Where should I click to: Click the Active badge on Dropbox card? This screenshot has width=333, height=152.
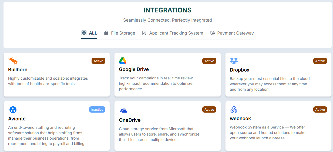click(320, 61)
